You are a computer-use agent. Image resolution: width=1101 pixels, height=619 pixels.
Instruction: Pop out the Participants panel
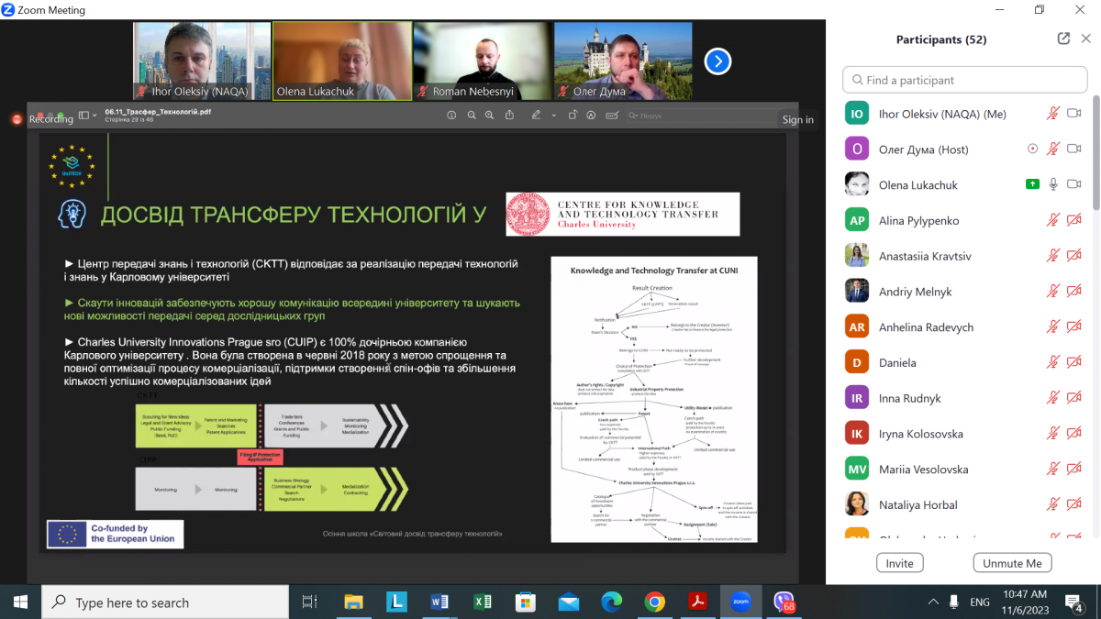click(1063, 39)
